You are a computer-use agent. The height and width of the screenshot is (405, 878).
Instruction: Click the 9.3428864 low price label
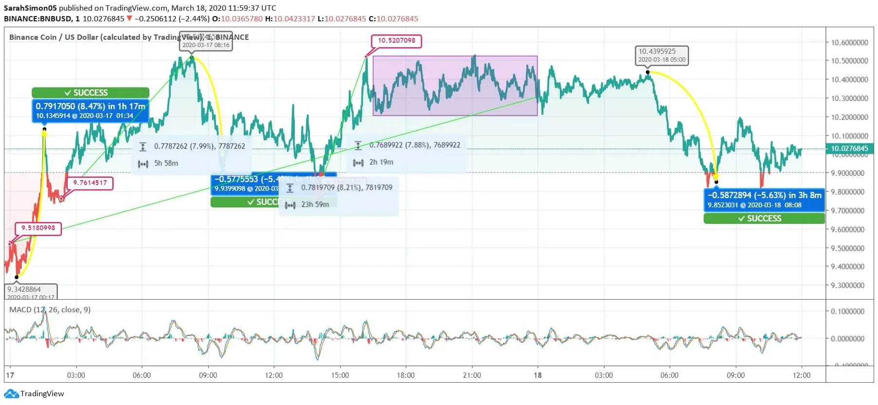[31, 292]
